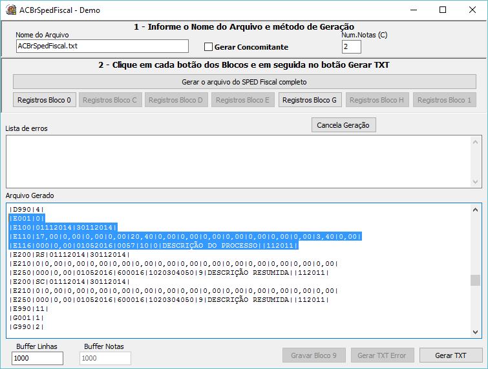Viewport: 488px width, 369px height.
Task: Click the line |E100|01112014|30112014|
Action: click(63, 228)
